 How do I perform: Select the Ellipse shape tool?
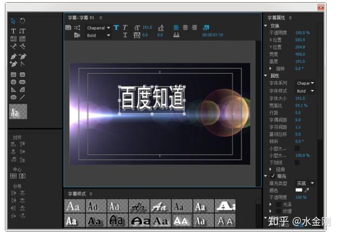click(14, 97)
